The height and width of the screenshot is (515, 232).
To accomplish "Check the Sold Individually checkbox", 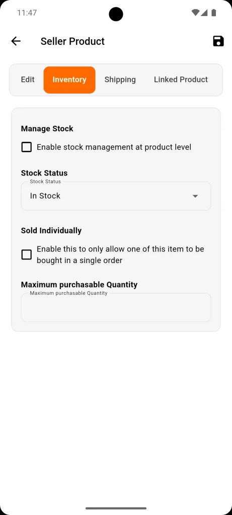I will click(x=27, y=254).
